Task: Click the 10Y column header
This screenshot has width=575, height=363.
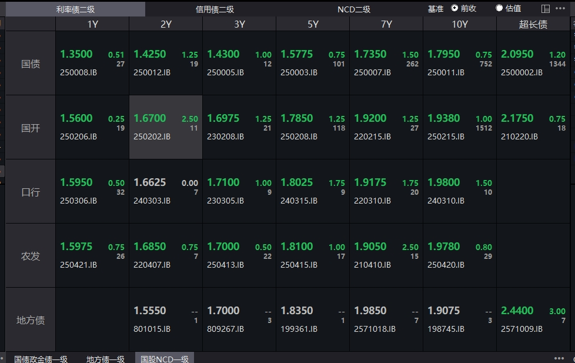Action: pos(460,24)
